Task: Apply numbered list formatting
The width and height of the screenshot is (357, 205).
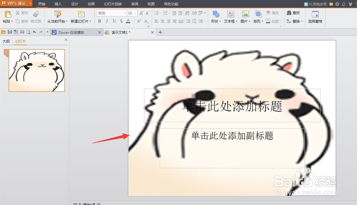Action: (x=166, y=13)
